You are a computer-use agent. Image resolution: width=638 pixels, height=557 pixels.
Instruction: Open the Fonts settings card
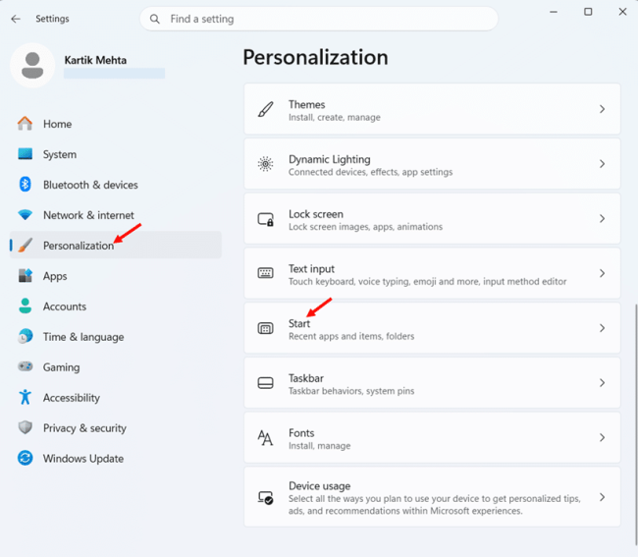(x=432, y=437)
